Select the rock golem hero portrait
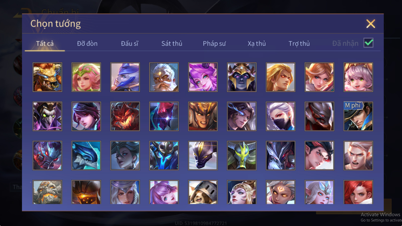402x226 pixels. (x=47, y=192)
